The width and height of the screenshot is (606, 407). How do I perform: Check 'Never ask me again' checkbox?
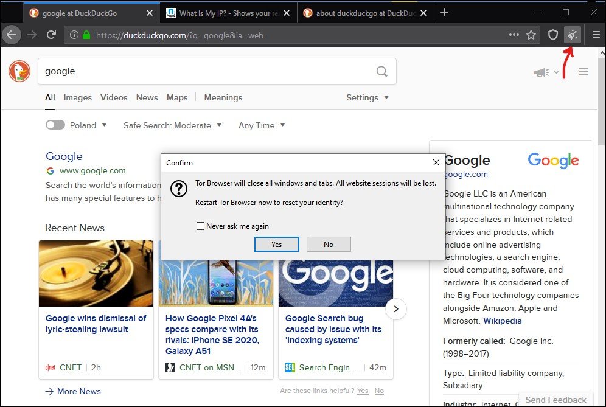click(x=200, y=226)
